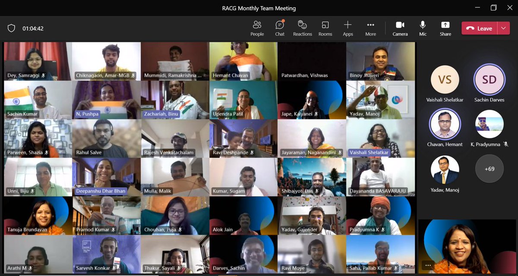Screen dimensions: 518x276
Task: Select Sarvesh Konkar video tile
Action: tap(106, 254)
